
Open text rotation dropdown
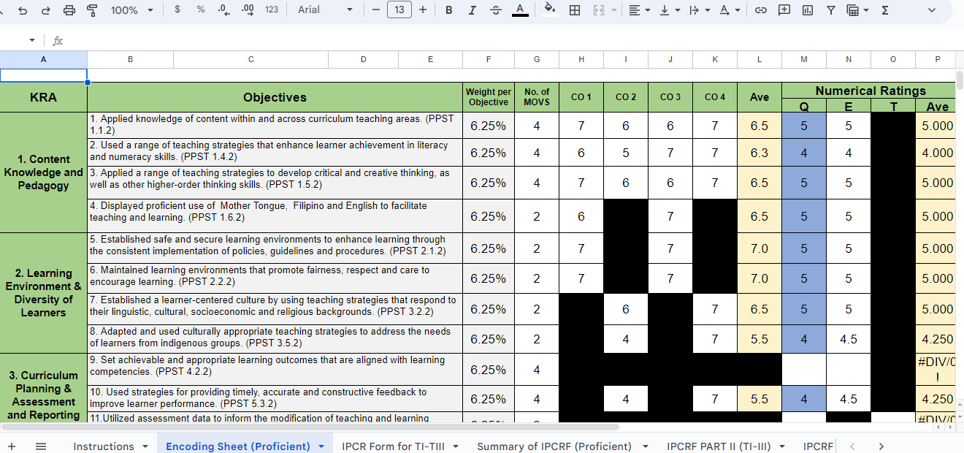pyautogui.click(x=730, y=10)
